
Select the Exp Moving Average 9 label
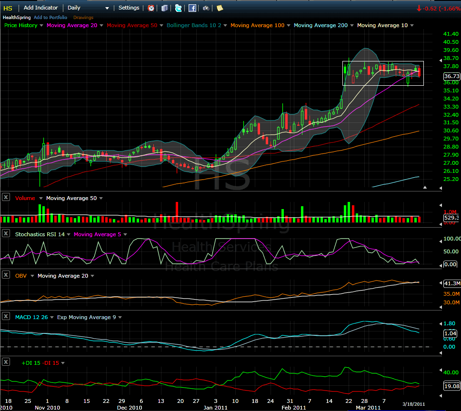click(87, 317)
